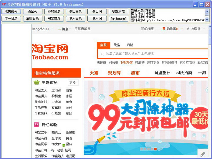
Task: Expand 更多 in 主题市场 section
Action: [x=73, y=82]
